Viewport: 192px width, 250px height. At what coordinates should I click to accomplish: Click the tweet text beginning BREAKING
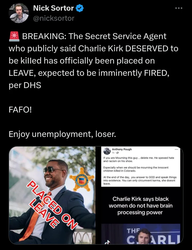tap(93, 61)
